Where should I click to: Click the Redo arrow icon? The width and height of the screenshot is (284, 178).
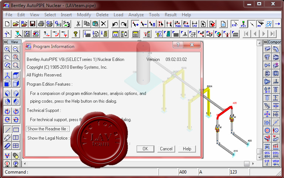(124, 24)
